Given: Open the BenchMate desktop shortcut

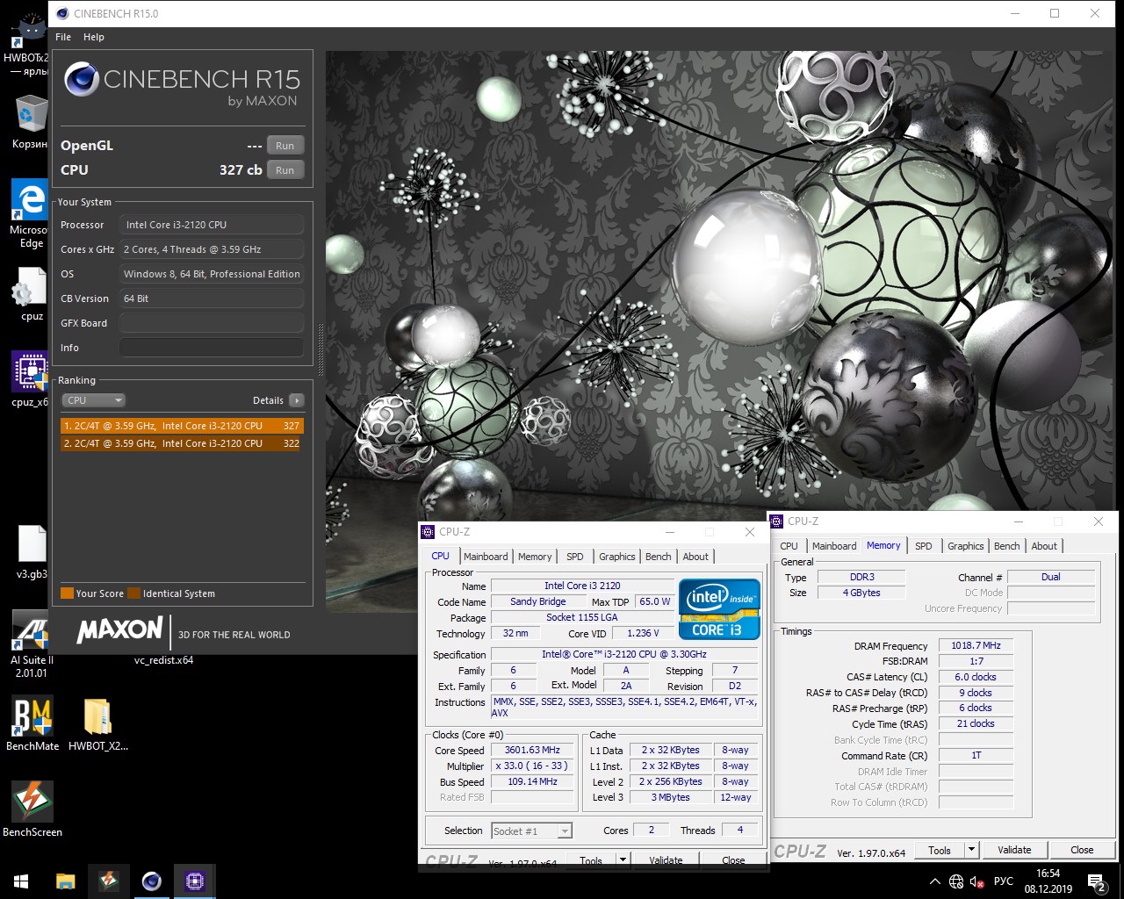Looking at the screenshot, I should pyautogui.click(x=32, y=723).
